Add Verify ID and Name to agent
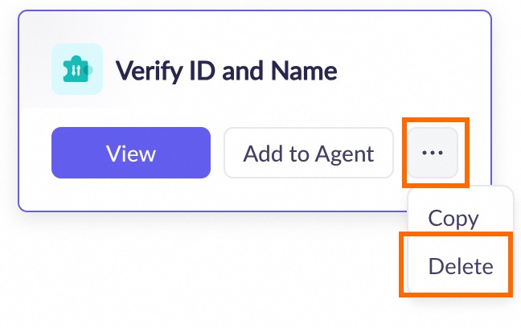 click(308, 153)
